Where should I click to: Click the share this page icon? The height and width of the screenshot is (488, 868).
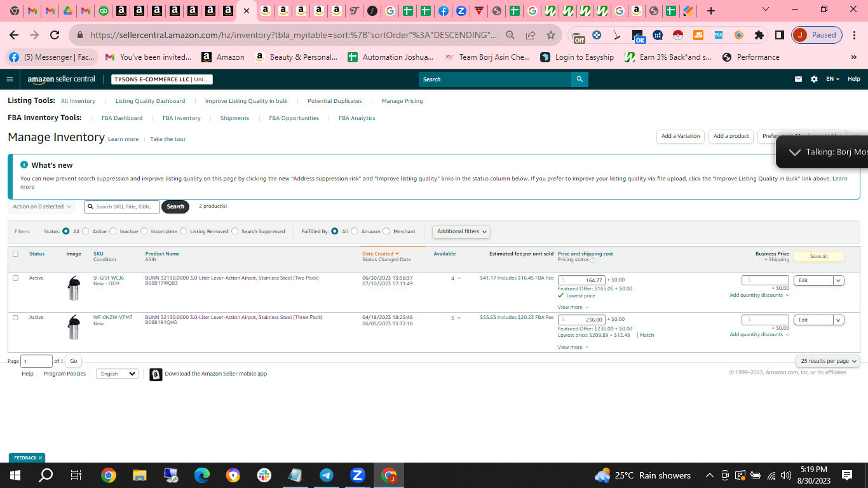(531, 35)
